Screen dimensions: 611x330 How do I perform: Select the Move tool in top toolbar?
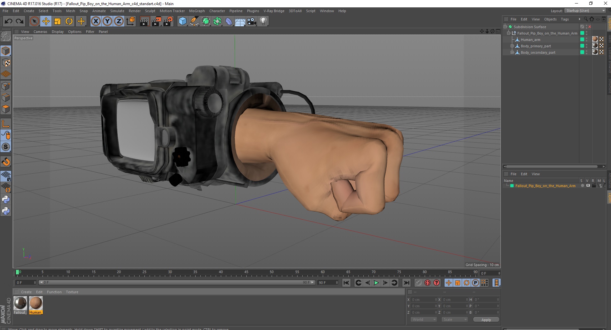(x=46, y=21)
